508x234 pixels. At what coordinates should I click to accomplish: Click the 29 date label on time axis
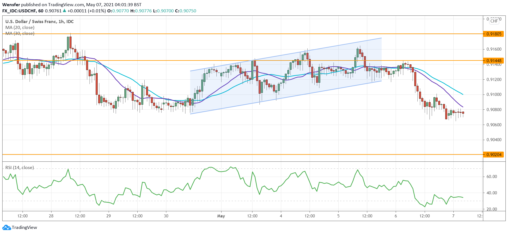(109, 216)
